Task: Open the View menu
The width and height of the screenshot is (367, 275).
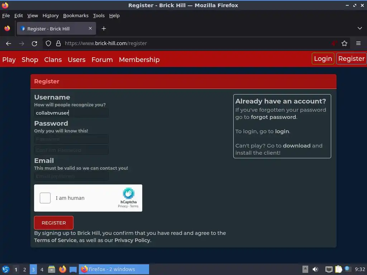Action: tap(33, 15)
